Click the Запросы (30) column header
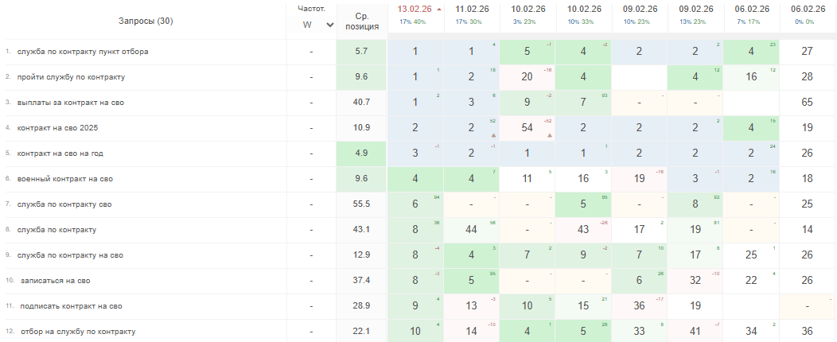The width and height of the screenshot is (837, 342). pos(146,21)
